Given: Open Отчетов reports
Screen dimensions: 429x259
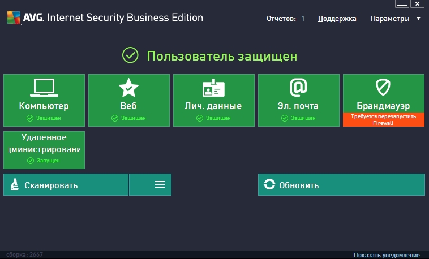Looking at the screenshot, I should pos(281,19).
